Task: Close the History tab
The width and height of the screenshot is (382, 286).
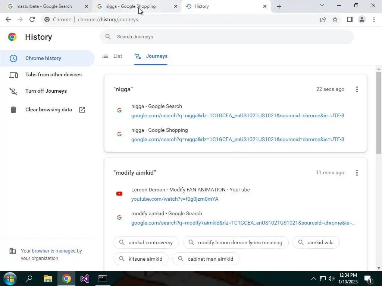Action: (x=265, y=6)
